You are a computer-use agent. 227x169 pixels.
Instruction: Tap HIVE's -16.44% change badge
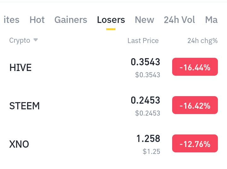pos(195,67)
